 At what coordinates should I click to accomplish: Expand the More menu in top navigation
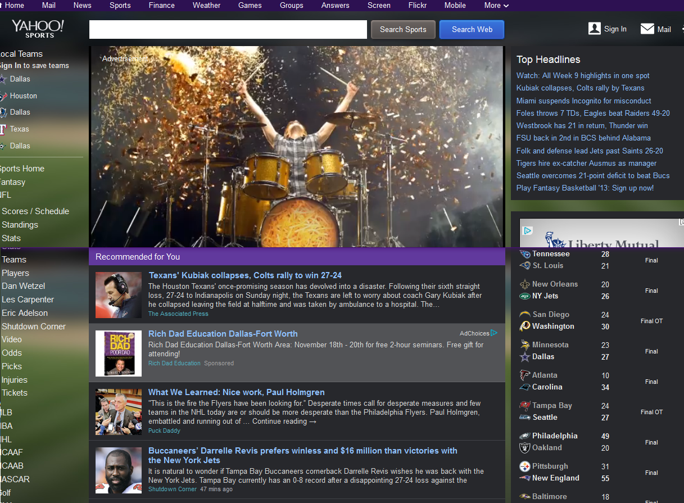tap(496, 5)
